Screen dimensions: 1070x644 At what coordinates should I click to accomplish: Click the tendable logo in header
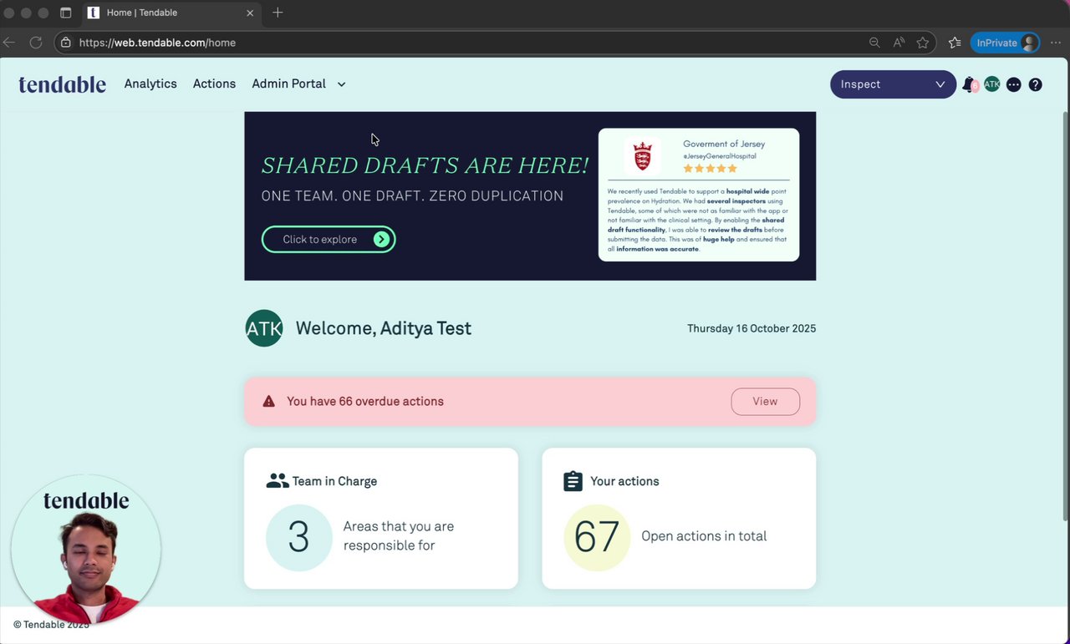(x=63, y=84)
